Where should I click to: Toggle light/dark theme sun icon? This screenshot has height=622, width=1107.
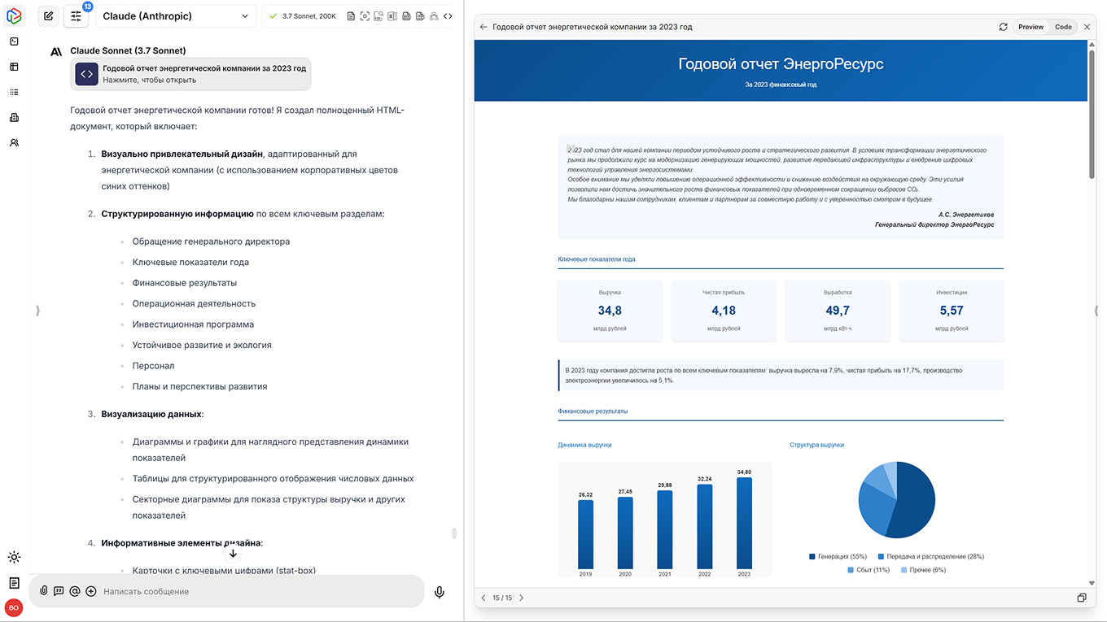coord(14,558)
